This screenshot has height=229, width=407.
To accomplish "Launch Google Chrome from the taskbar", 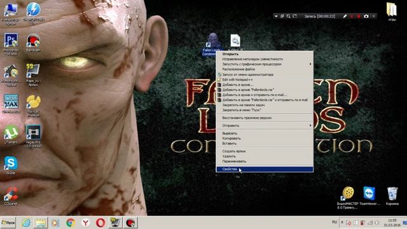I will (71, 223).
